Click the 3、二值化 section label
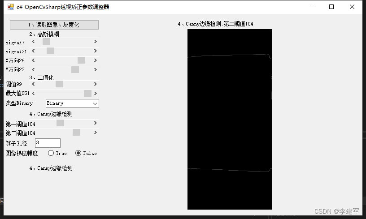Viewport: 366px width, 219px height. point(42,77)
